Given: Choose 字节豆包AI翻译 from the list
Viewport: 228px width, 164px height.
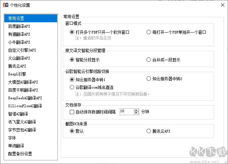Looking at the screenshot, I should 31,130.
